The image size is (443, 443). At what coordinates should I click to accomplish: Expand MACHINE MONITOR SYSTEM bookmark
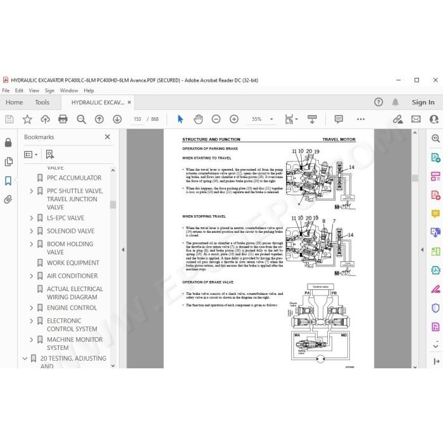[32, 339]
